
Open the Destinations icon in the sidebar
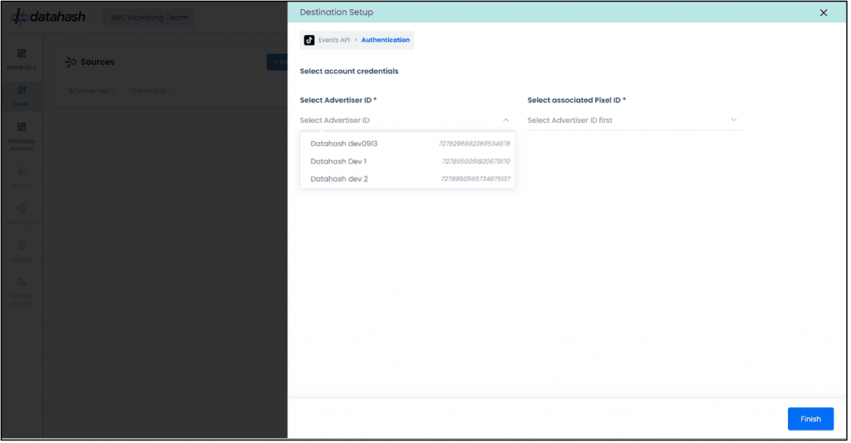[x=22, y=209]
